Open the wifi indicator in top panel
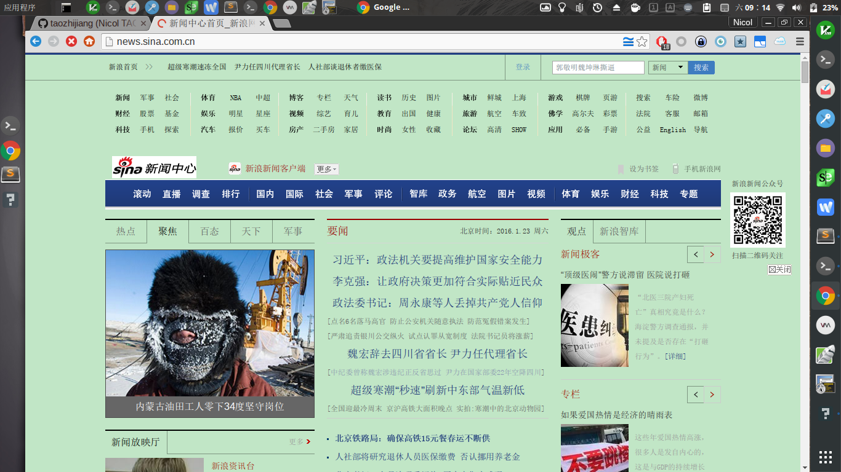Image resolution: width=841 pixels, height=472 pixels. coord(781,7)
